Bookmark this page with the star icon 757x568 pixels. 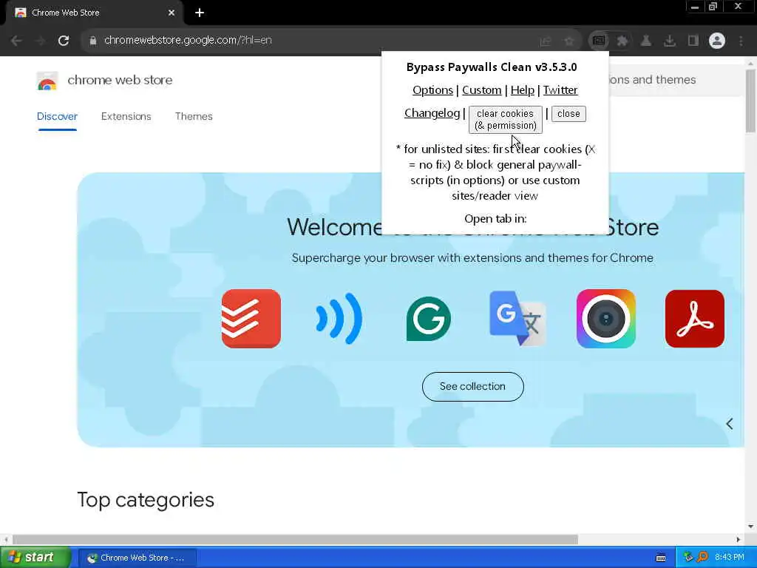click(569, 41)
